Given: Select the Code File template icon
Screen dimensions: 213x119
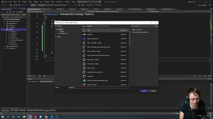Looking at the screenshot, I should [84, 76].
